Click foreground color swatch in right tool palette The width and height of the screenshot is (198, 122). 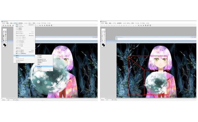tap(103, 44)
